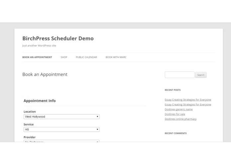Open the Public Calendar menu item
The height and width of the screenshot is (164, 231).
(86, 57)
